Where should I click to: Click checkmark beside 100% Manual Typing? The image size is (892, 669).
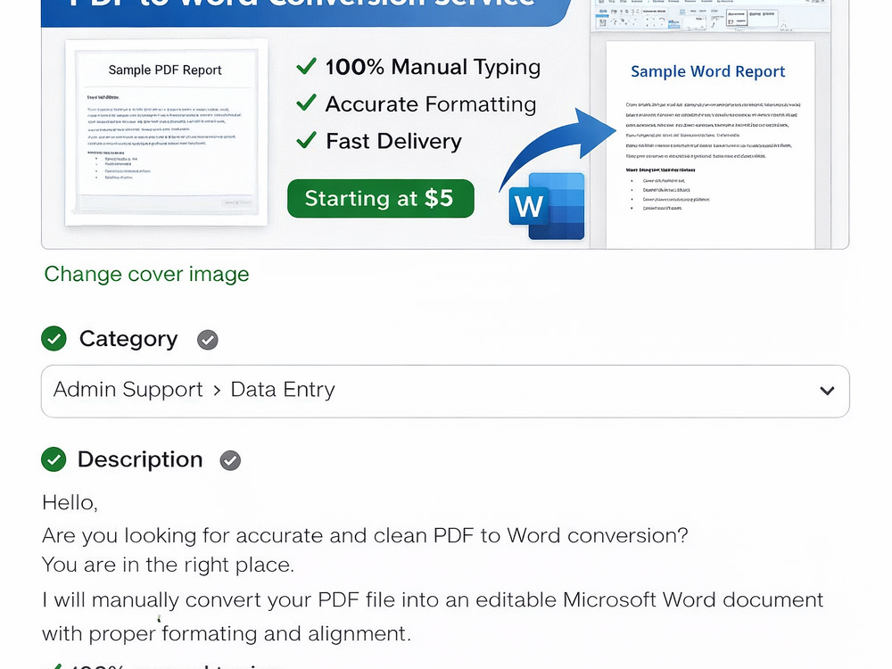tap(306, 67)
